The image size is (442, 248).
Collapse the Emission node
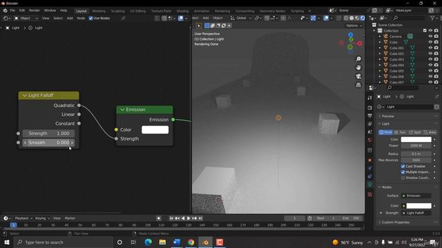pyautogui.click(x=122, y=110)
